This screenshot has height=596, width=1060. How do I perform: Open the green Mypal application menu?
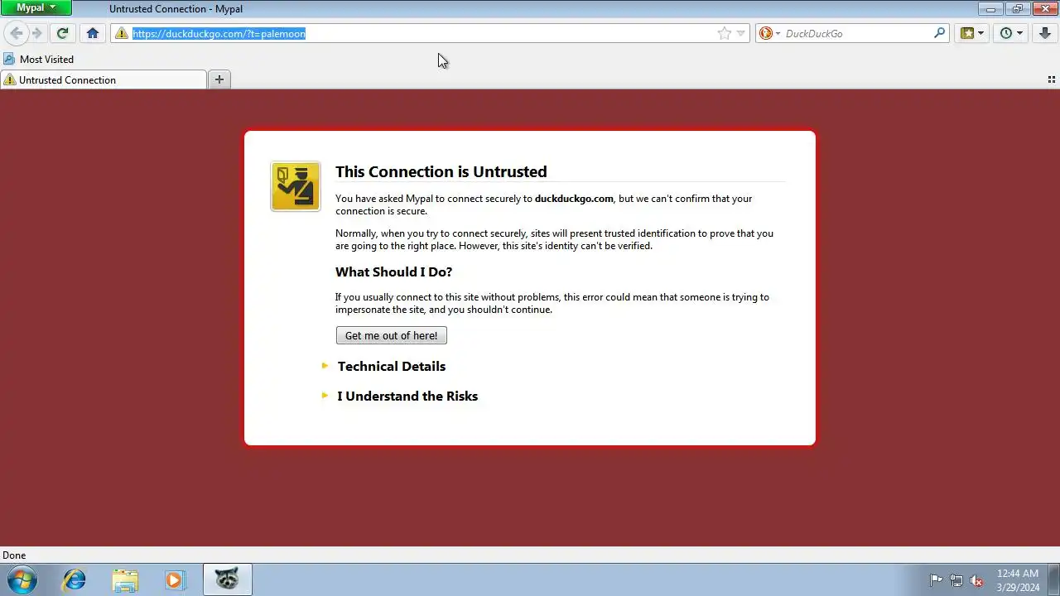(x=36, y=8)
